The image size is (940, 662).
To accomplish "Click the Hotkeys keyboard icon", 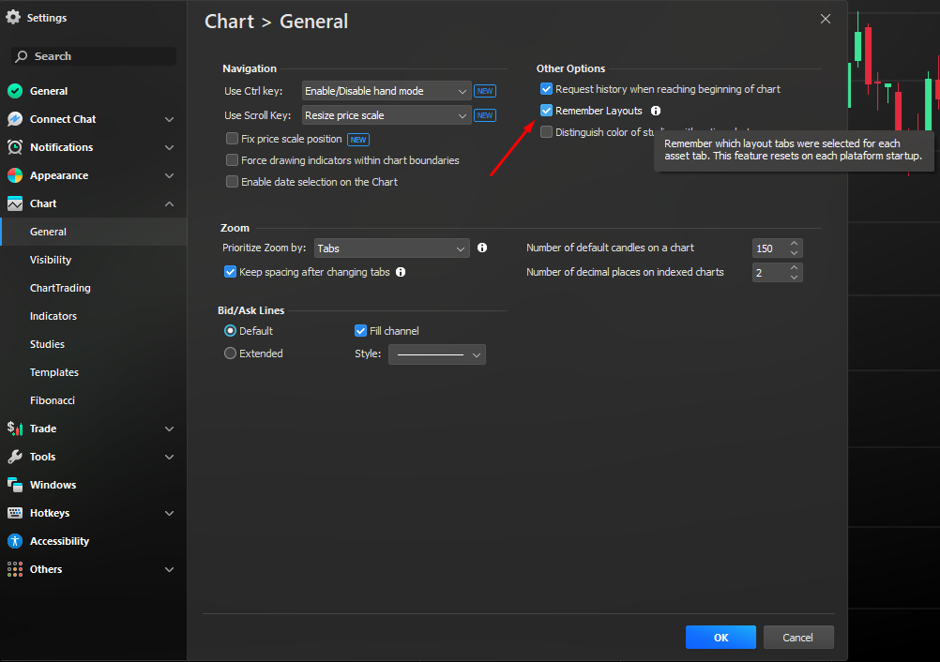I will [15, 513].
